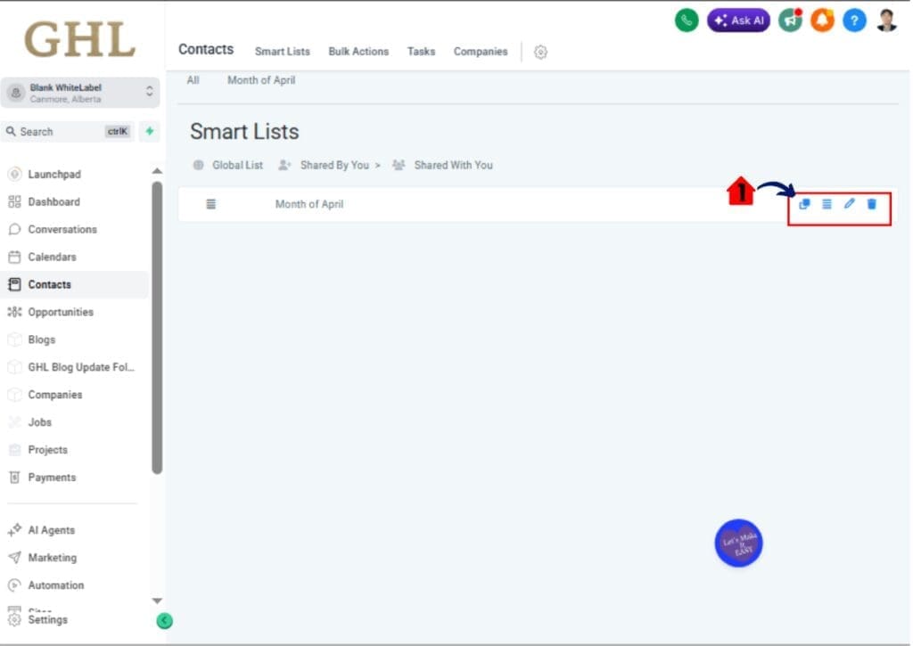The height and width of the screenshot is (646, 913).
Task: Switch to Companies top tab
Action: tap(481, 52)
